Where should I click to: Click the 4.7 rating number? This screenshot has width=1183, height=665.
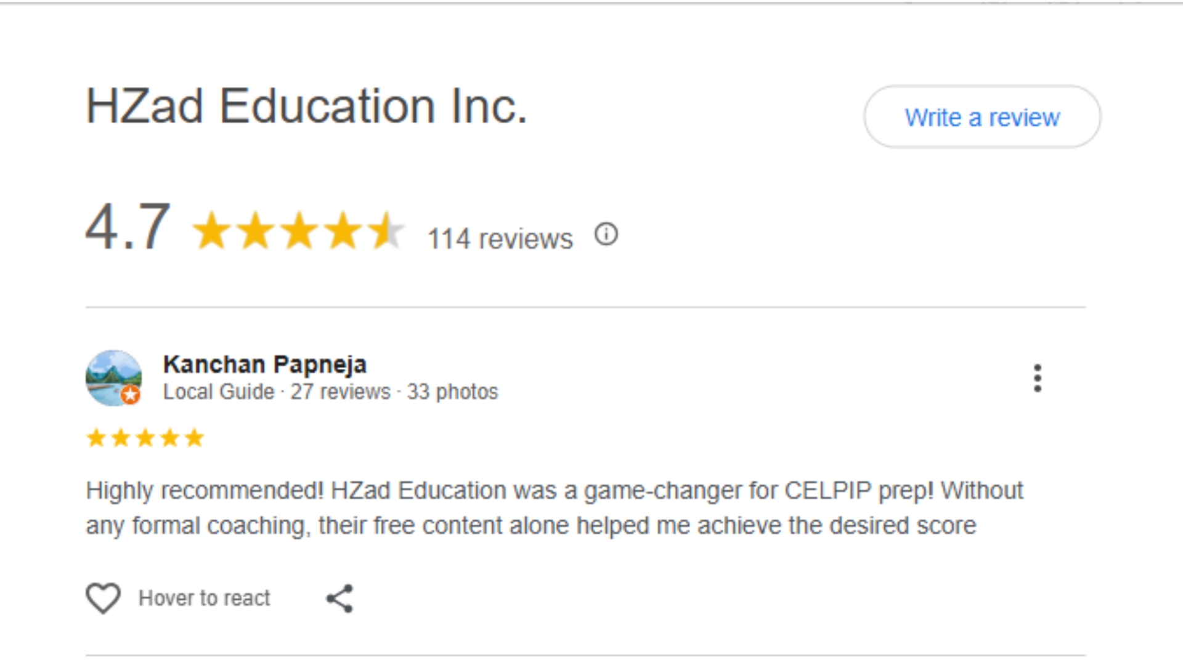(128, 228)
